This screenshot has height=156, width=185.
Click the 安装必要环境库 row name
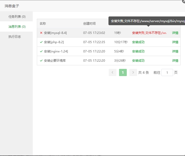pyautogui.click(x=55, y=61)
